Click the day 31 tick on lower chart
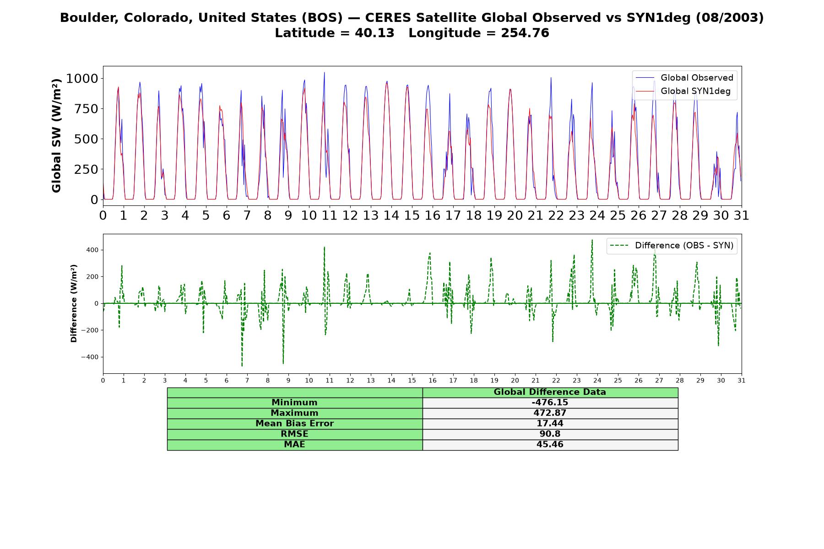This screenshot has width=824, height=549. (x=741, y=380)
